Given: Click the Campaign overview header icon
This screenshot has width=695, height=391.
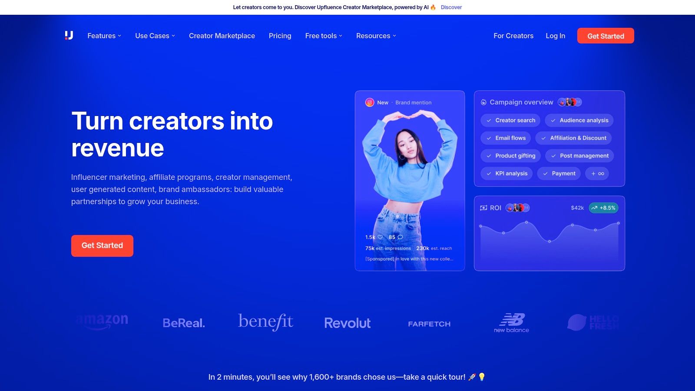Looking at the screenshot, I should (x=483, y=103).
